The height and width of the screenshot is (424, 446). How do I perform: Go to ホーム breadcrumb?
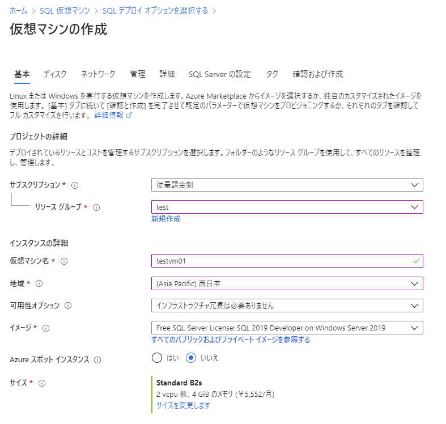pos(19,11)
